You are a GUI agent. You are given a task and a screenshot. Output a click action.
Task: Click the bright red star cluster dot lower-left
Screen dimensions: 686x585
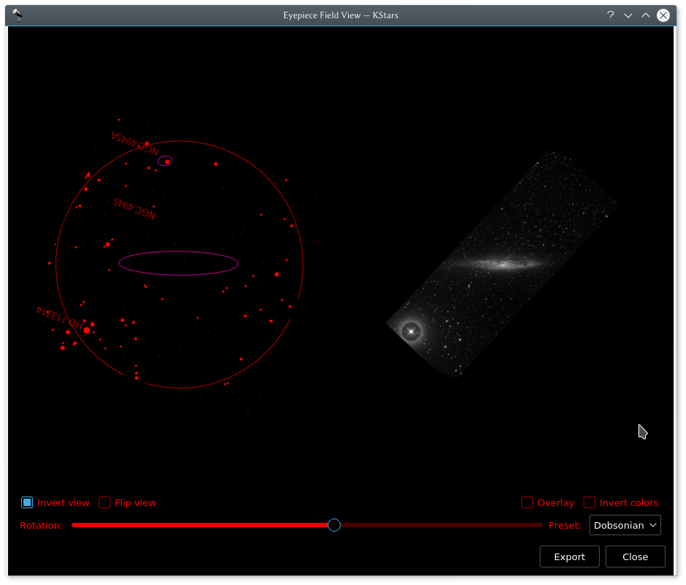[86, 331]
